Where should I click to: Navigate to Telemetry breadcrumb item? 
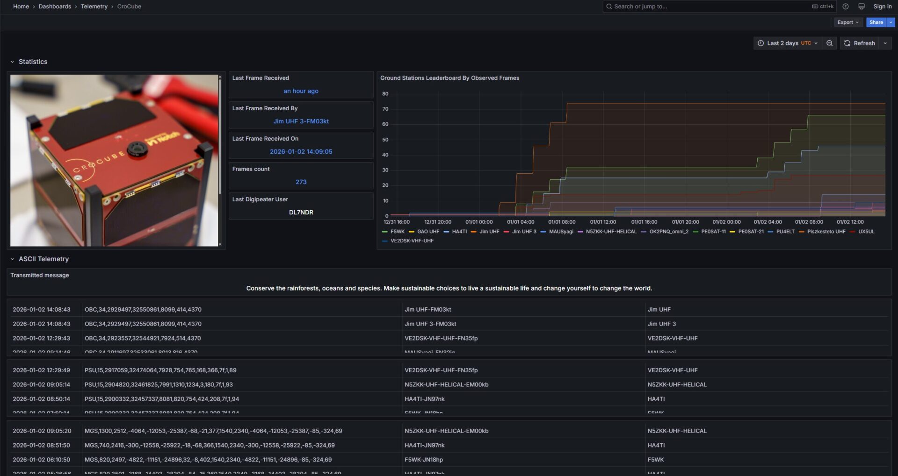94,7
